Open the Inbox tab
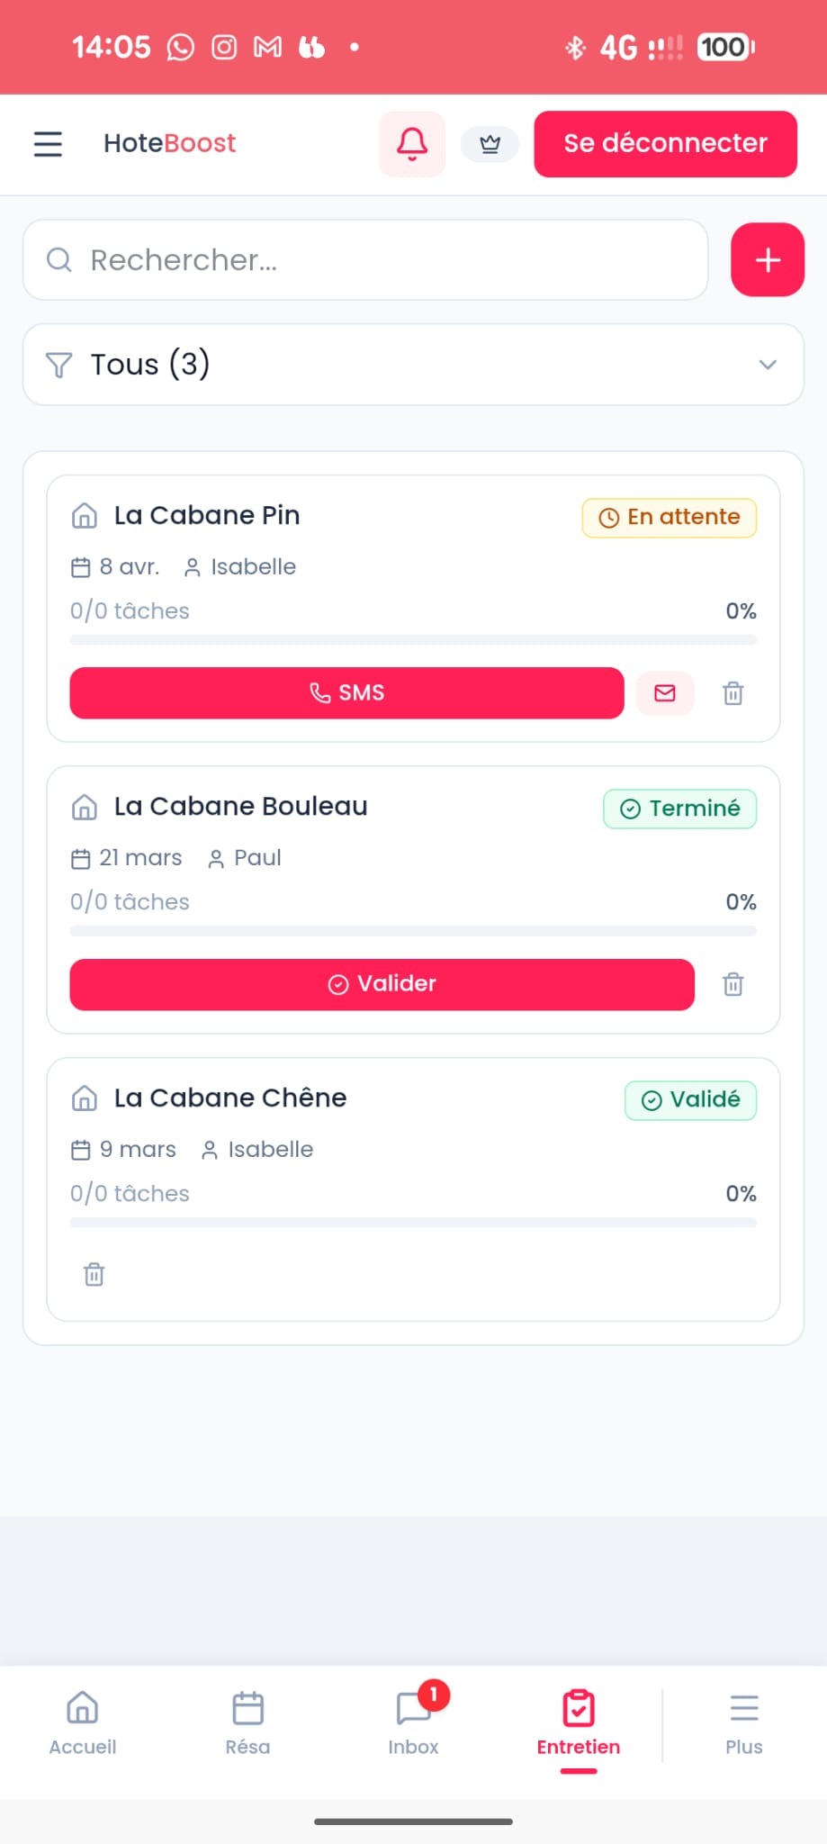The image size is (827, 1844). click(x=413, y=1722)
